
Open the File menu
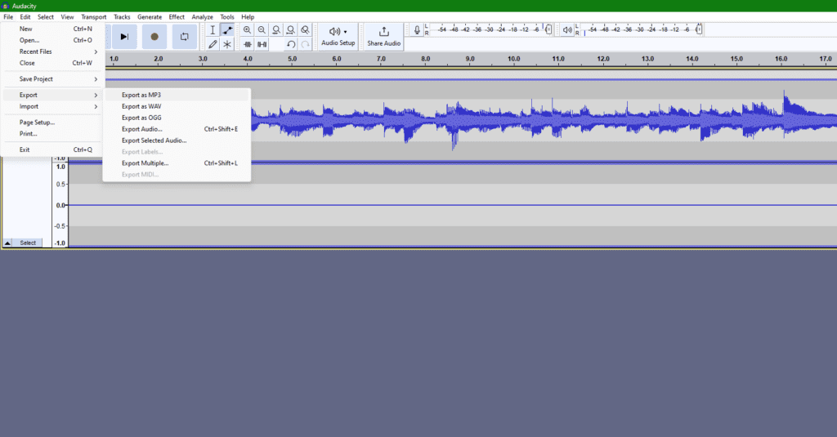8,17
